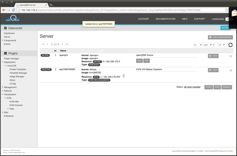Expand the Misc tree node
The image size is (237, 156).
pyautogui.click(x=3, y=112)
